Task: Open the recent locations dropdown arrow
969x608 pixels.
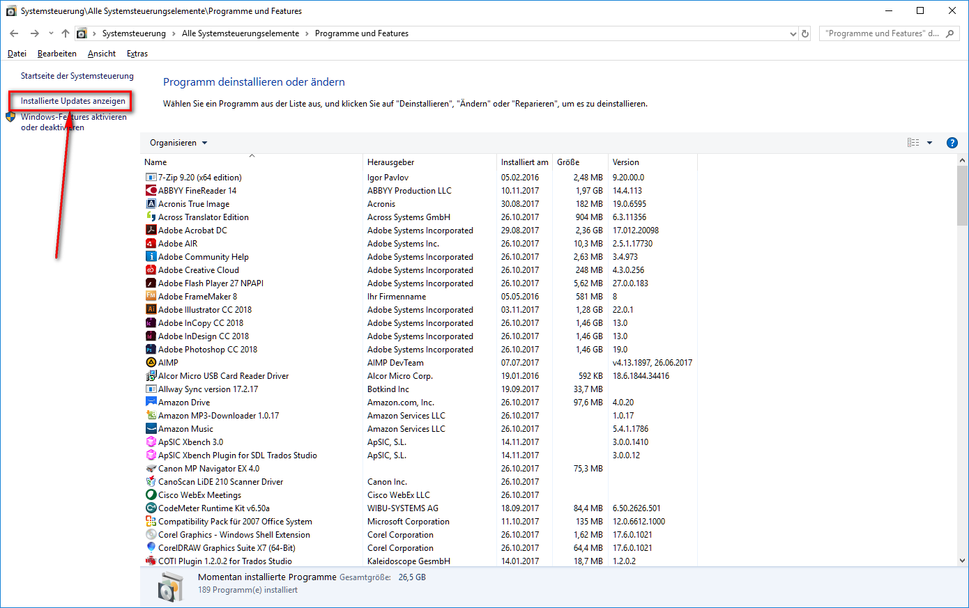Action: (x=51, y=33)
